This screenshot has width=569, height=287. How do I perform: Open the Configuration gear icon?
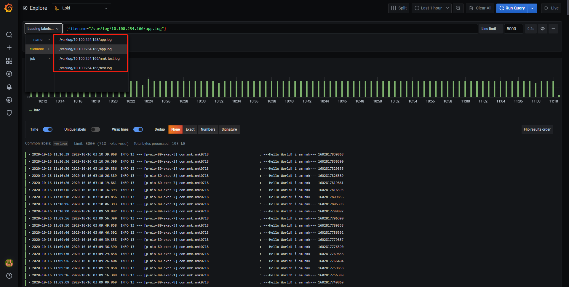(9, 100)
